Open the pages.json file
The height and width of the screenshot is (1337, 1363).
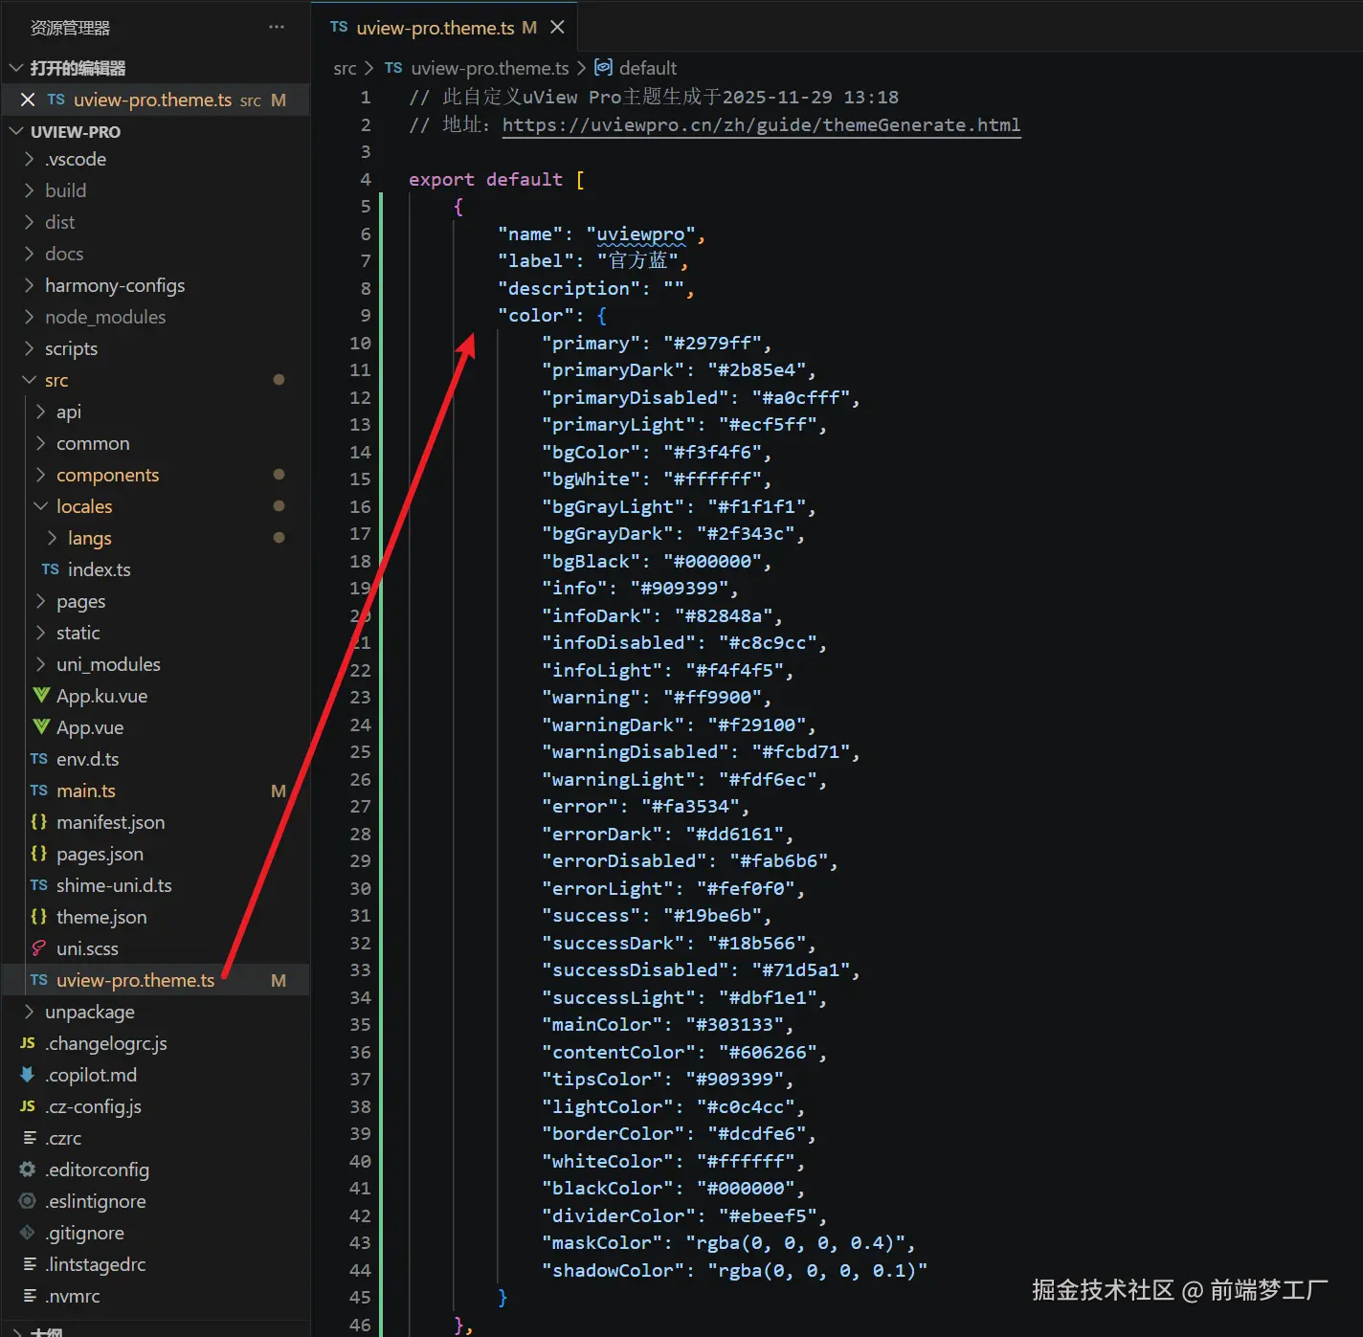[x=155, y=854]
